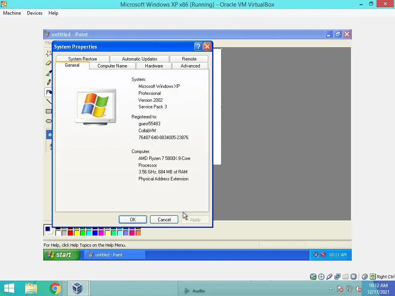
Task: Click the VirtualBox shared folders icon
Action: click(345, 277)
